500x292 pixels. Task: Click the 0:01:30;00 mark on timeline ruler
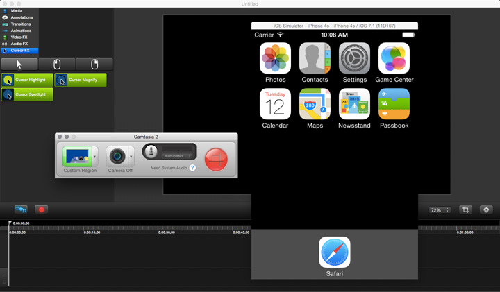tap(465, 232)
